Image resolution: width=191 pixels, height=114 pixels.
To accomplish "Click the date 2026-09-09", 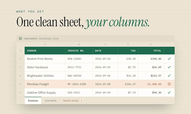I will tap(103, 93).
